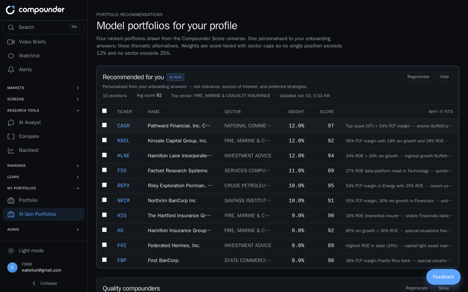Screen dimensions: 468x292
Task: Click the Compounder logo icon
Action: point(10,10)
